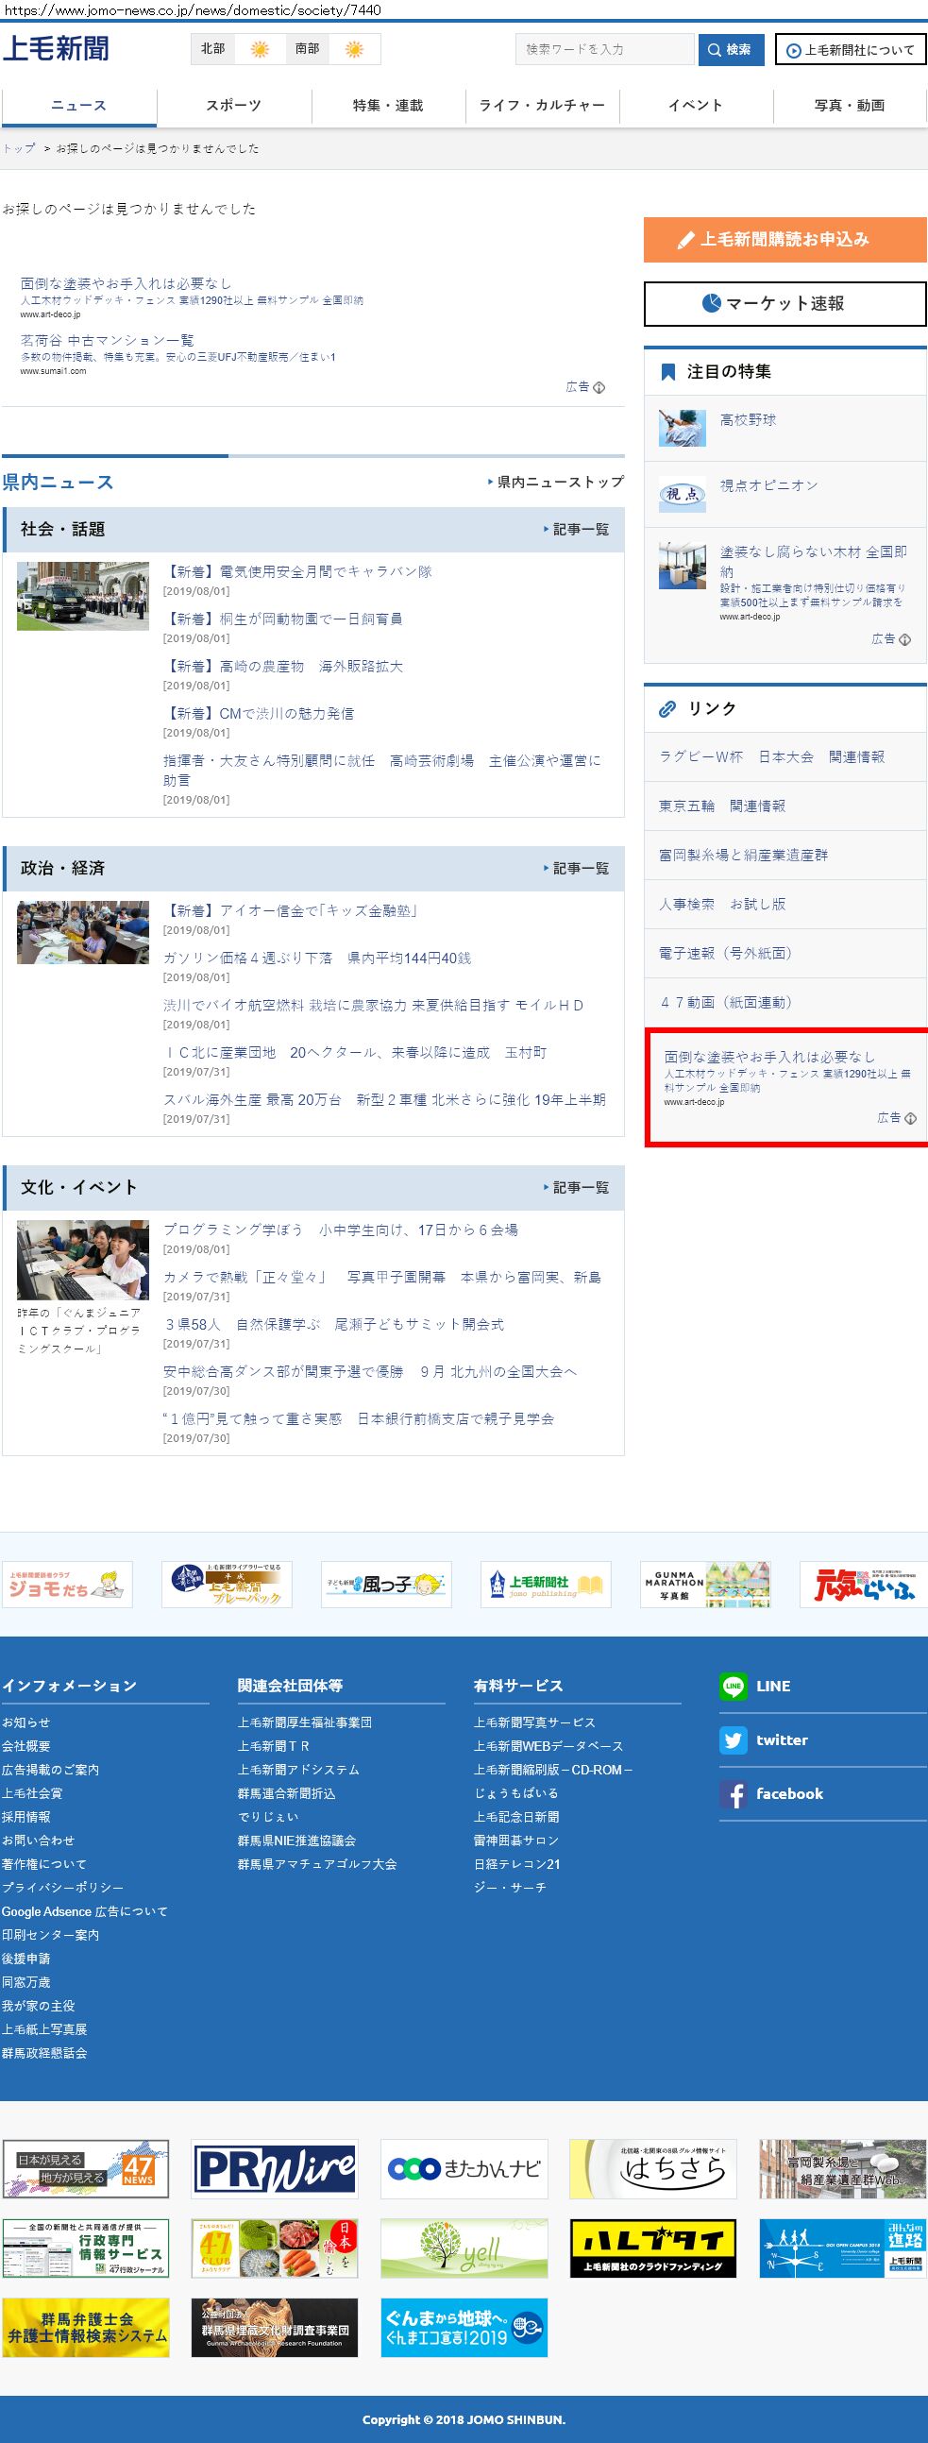Open the マーケット速報 button
928x2443 pixels.
pyautogui.click(x=784, y=303)
